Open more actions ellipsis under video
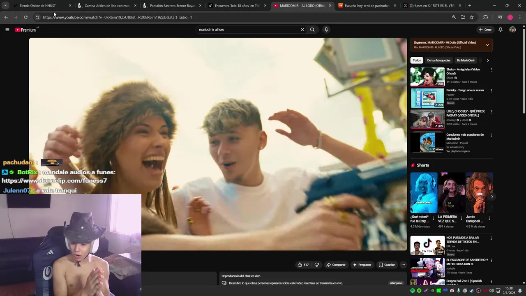Viewport: 526px width, 296px height. pos(403,265)
